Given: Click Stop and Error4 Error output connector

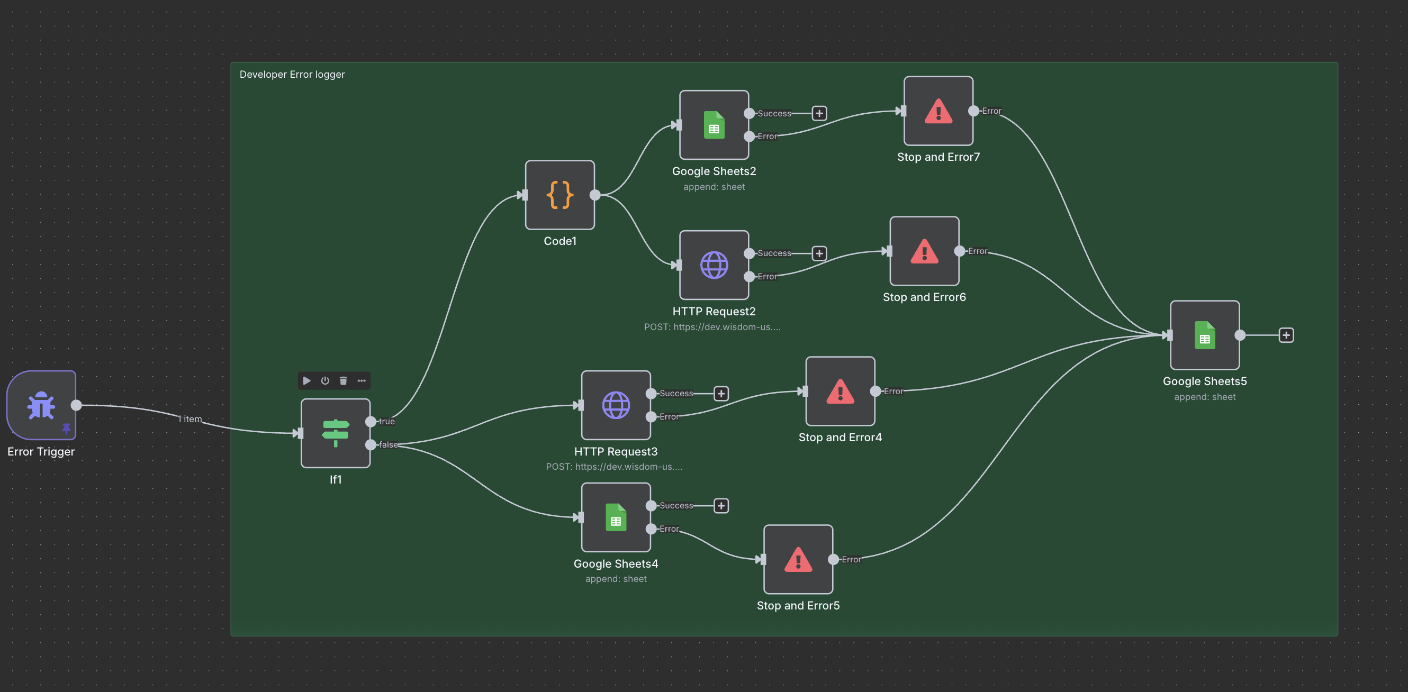Looking at the screenshot, I should (x=876, y=391).
